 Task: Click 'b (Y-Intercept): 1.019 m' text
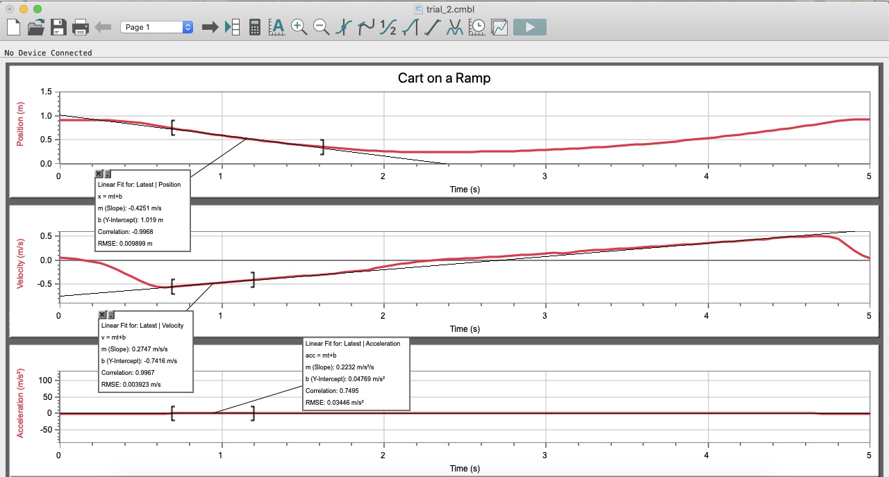[x=131, y=220]
